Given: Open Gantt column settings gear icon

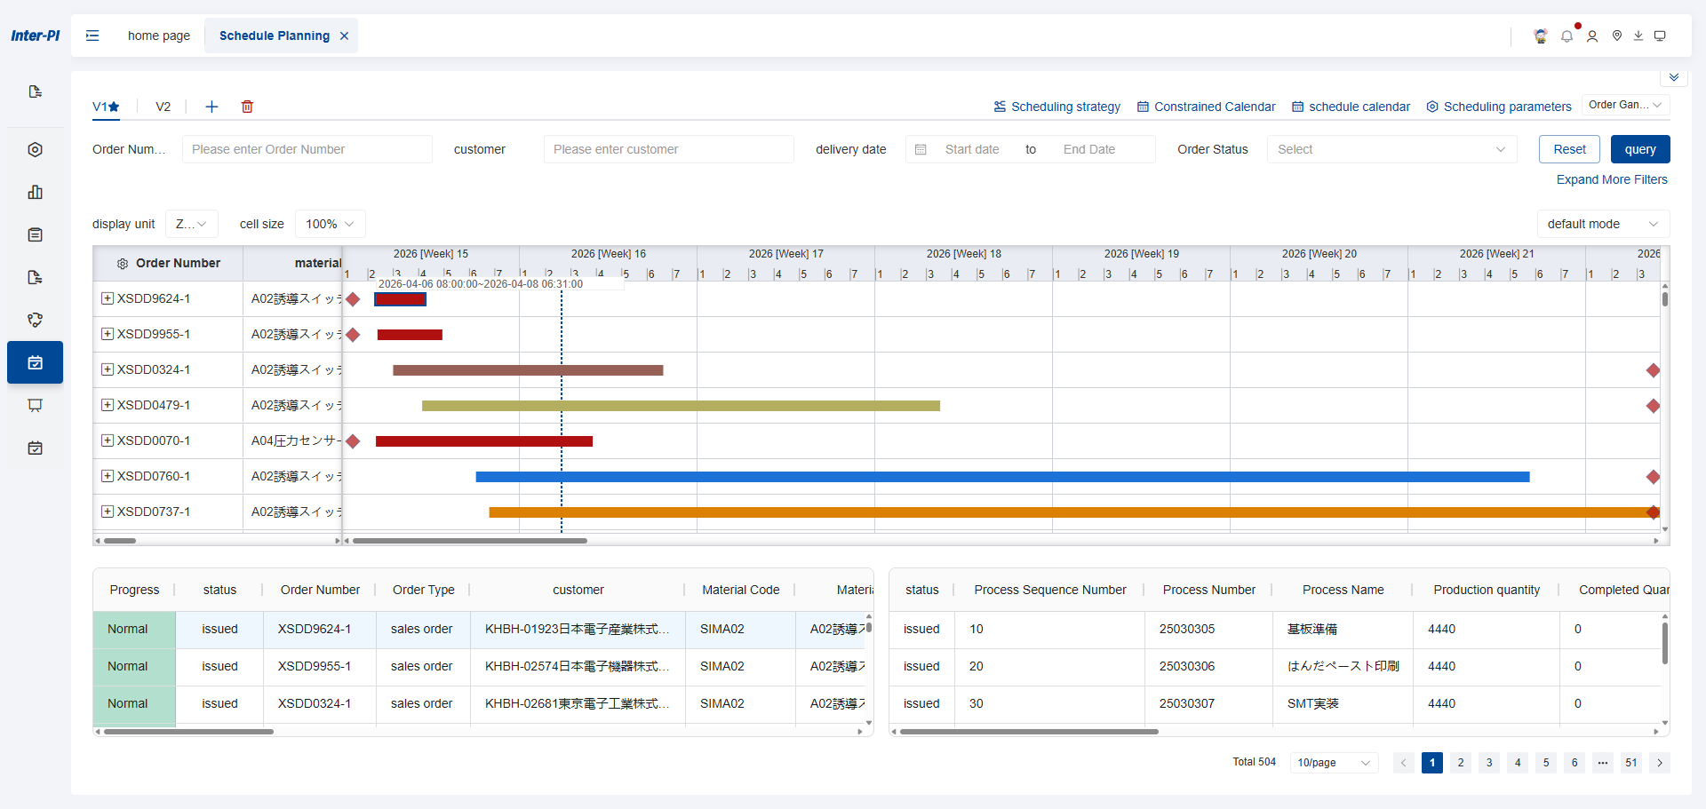Looking at the screenshot, I should [123, 264].
